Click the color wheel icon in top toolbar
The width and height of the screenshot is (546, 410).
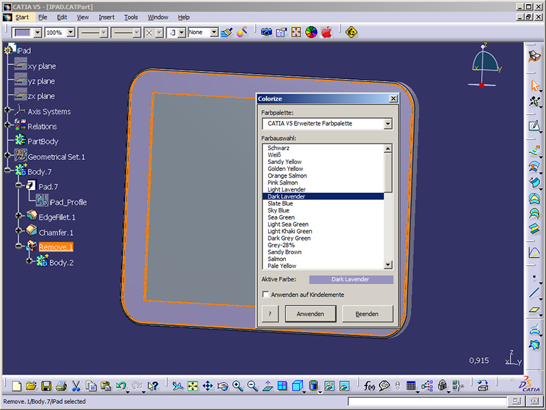coord(311,32)
